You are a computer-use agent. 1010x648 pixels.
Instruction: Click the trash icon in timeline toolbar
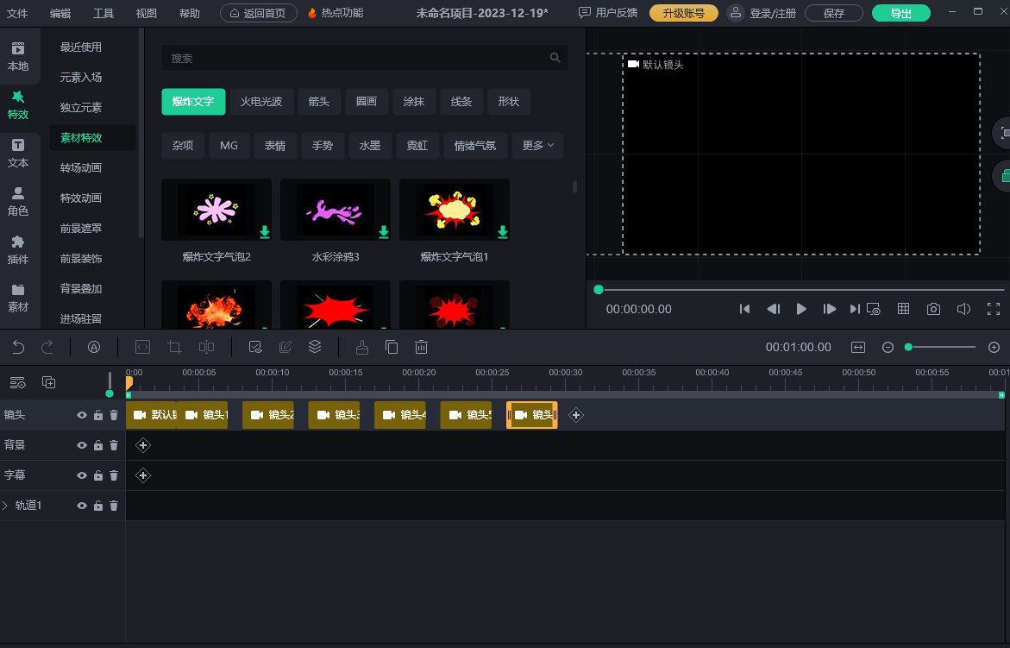[x=421, y=347]
